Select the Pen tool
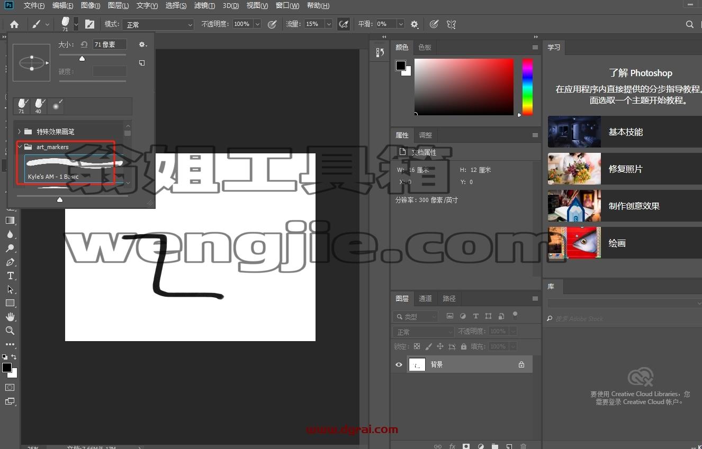Image resolution: width=702 pixels, height=449 pixels. click(x=10, y=262)
